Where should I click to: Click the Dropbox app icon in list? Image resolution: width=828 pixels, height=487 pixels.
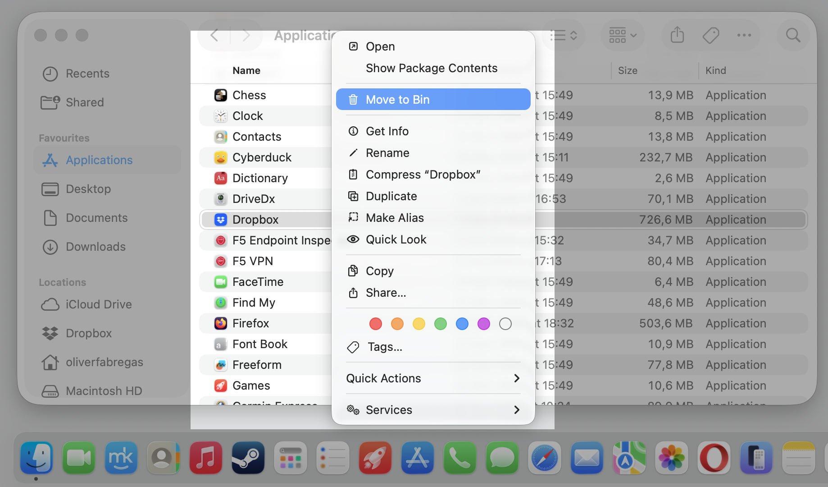click(x=221, y=220)
